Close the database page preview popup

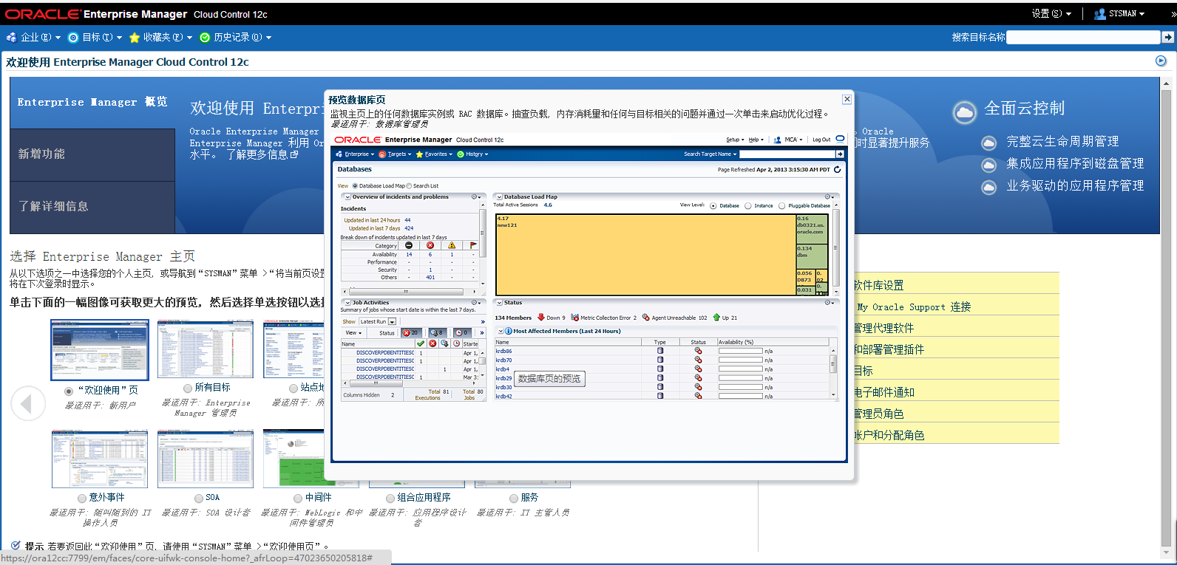pos(847,99)
